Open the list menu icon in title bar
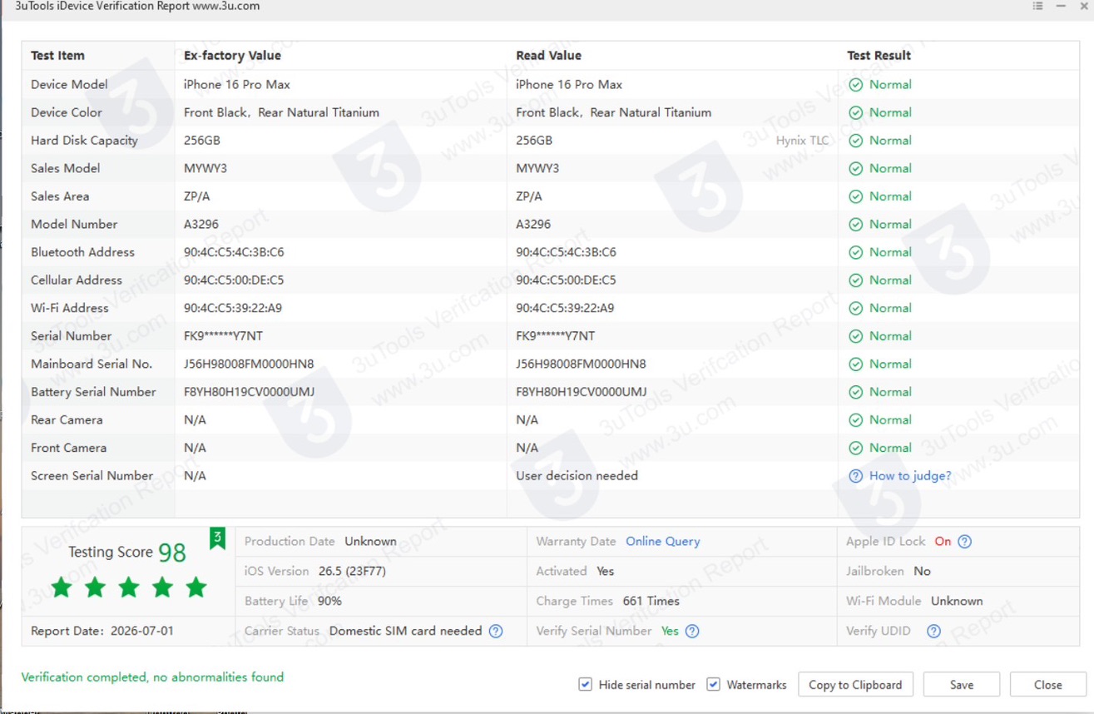Screen dimensions: 1094x714 pyautogui.click(x=1037, y=6)
